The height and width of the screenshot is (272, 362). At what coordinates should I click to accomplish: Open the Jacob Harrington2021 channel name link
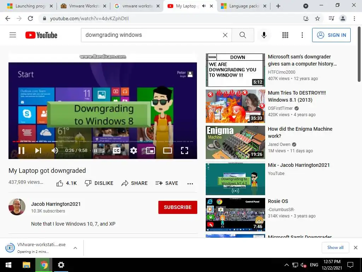coord(56,204)
